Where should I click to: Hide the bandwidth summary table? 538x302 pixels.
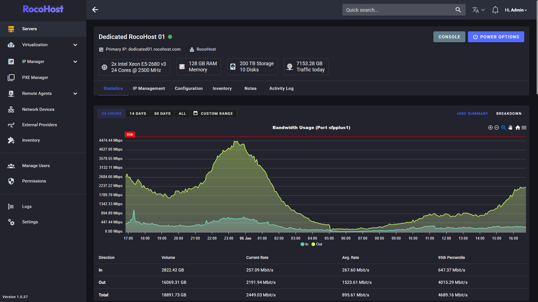pyautogui.click(x=472, y=114)
